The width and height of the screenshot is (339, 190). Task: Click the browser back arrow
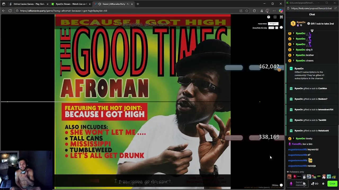coord(3,11)
